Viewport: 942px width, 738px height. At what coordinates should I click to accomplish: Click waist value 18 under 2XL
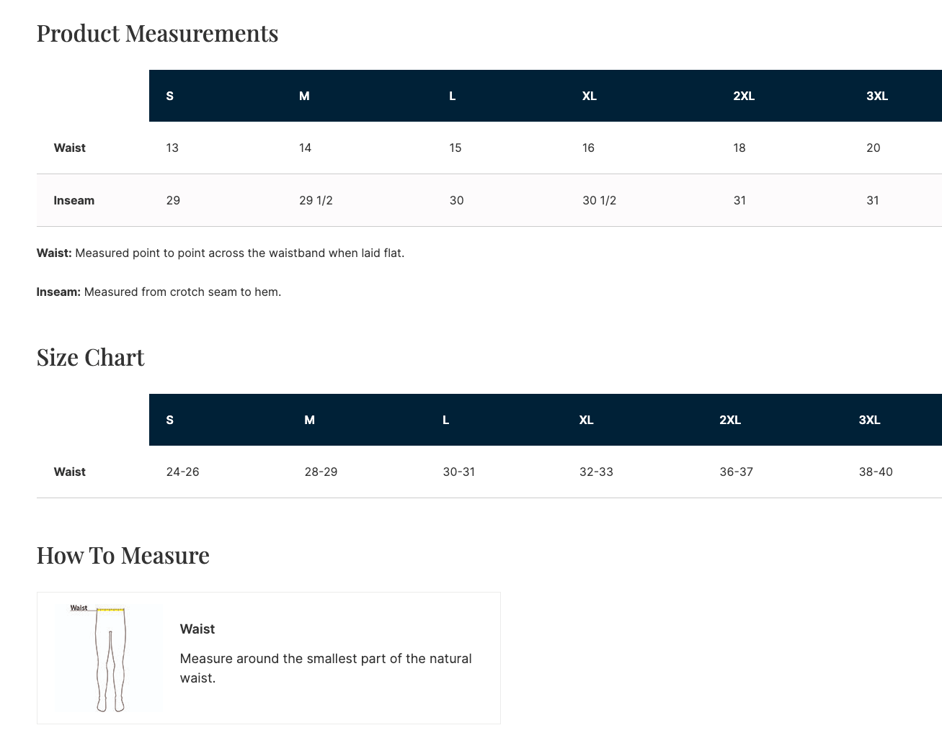tap(739, 148)
